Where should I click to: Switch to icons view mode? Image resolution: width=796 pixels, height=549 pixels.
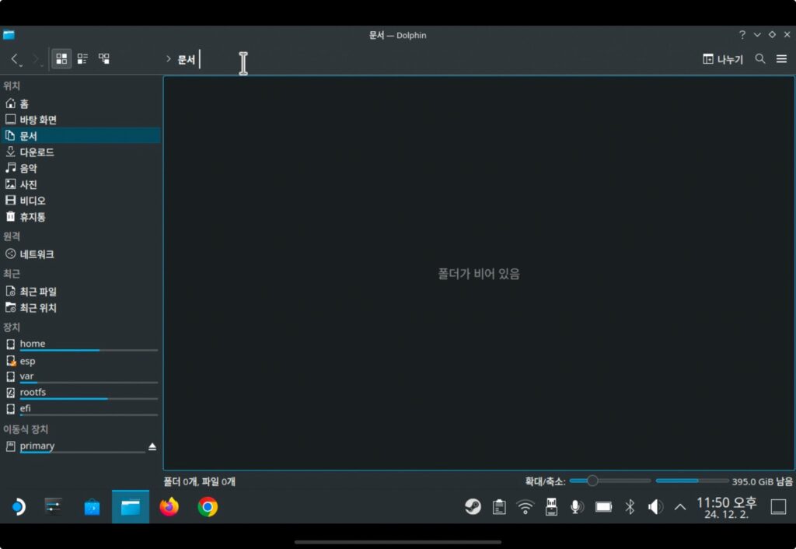61,59
